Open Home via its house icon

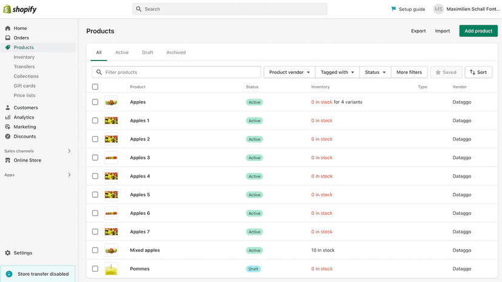8,28
